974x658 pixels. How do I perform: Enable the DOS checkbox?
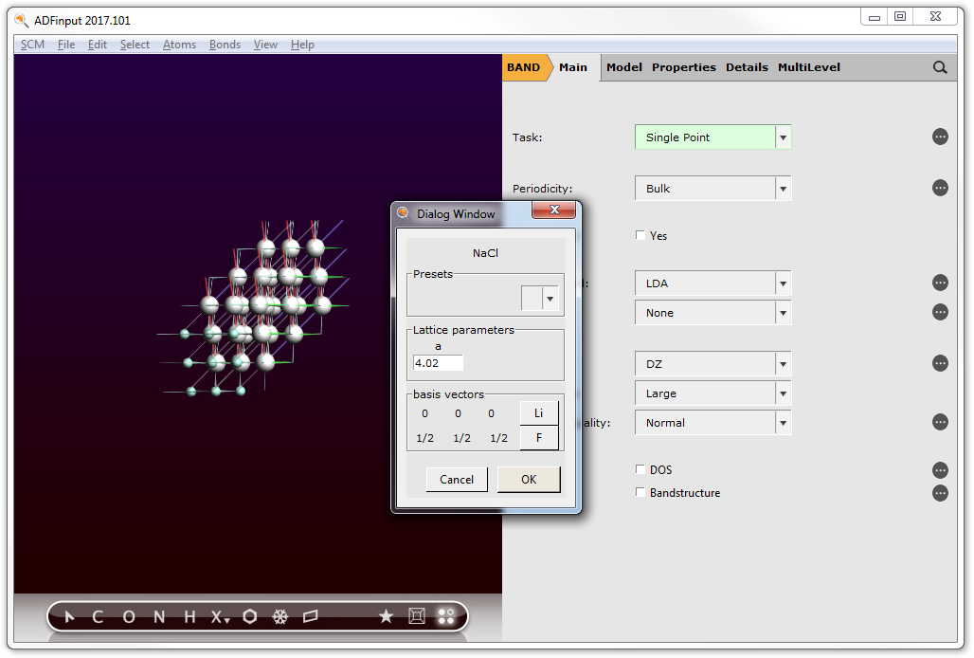pos(640,469)
